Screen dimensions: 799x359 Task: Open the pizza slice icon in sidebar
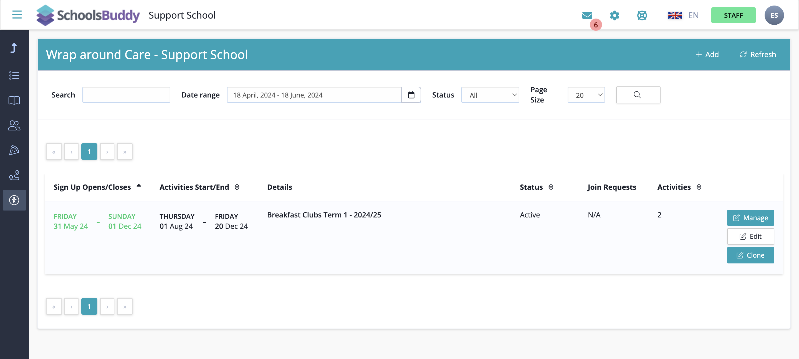(14, 150)
